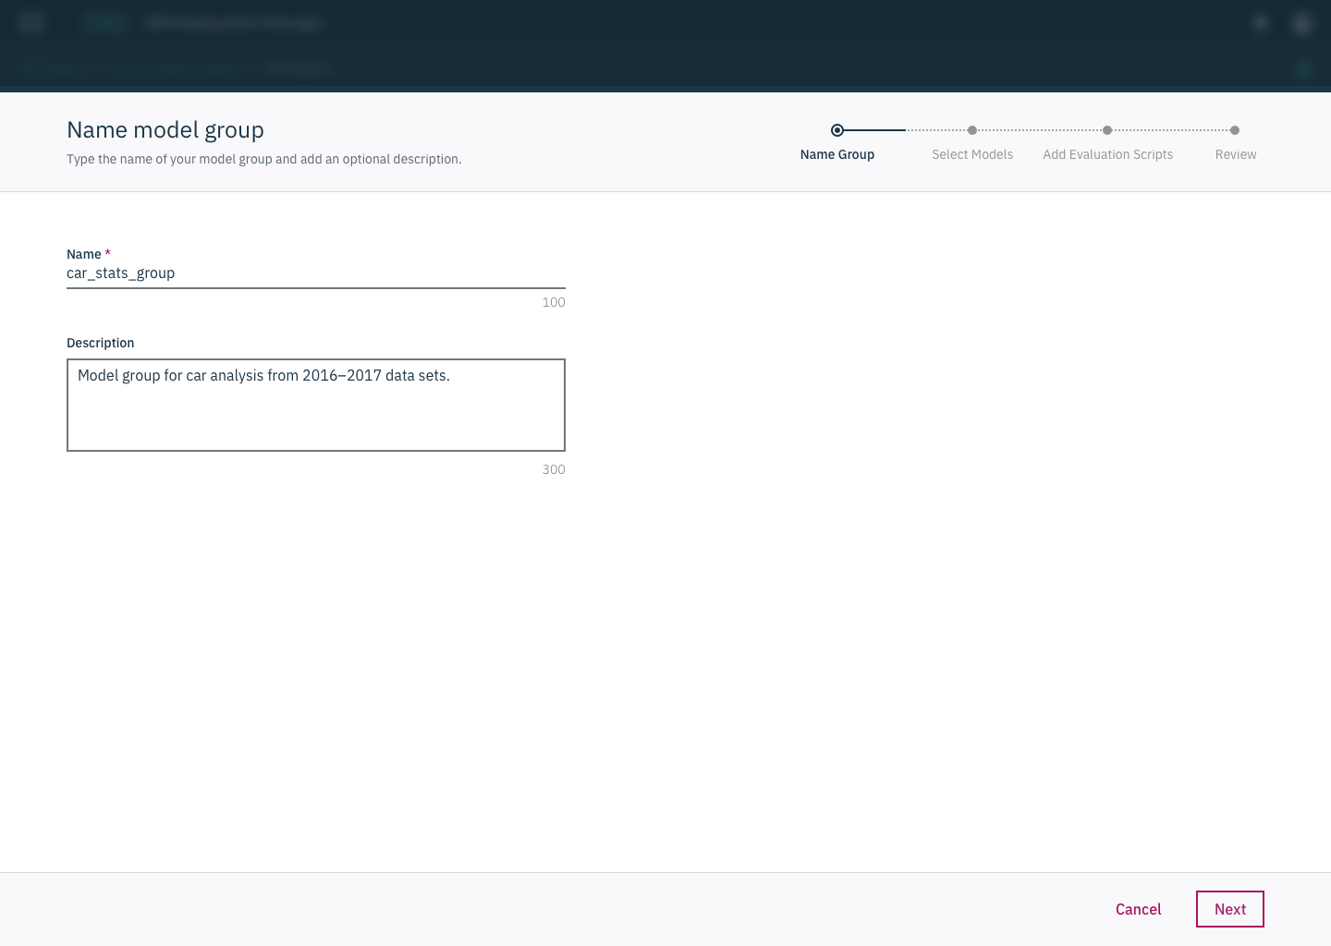Click the "300" character limit counter
Screen dimensions: 1331x946
click(554, 469)
